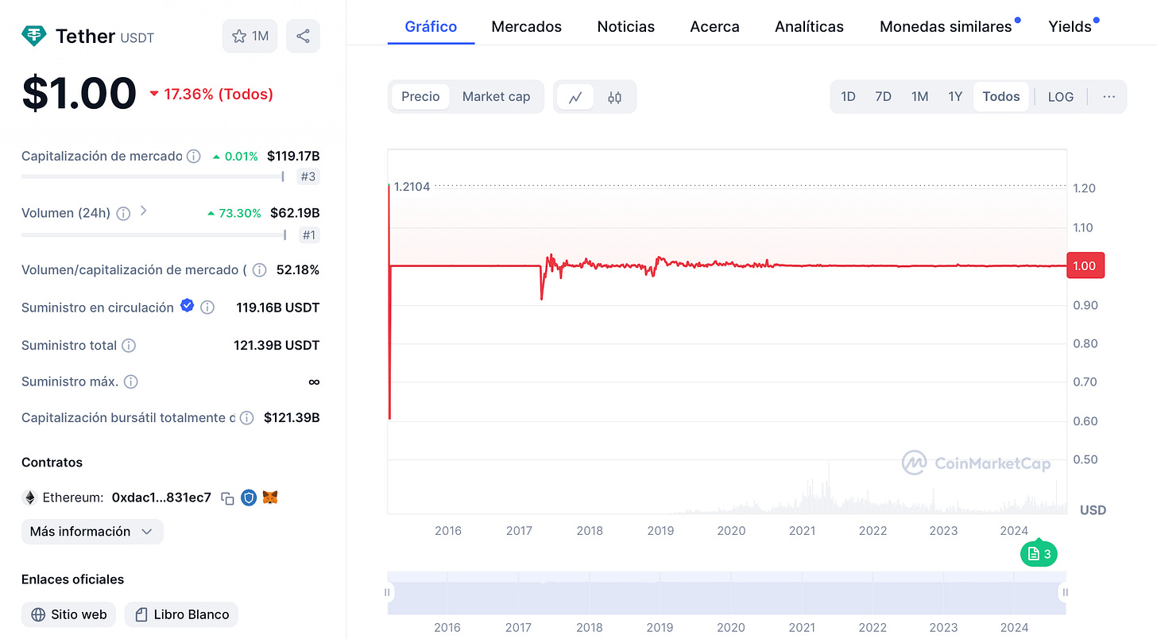Viewport: 1157px width, 639px height.
Task: Click the 1.00 current price label on axis
Action: point(1085,265)
